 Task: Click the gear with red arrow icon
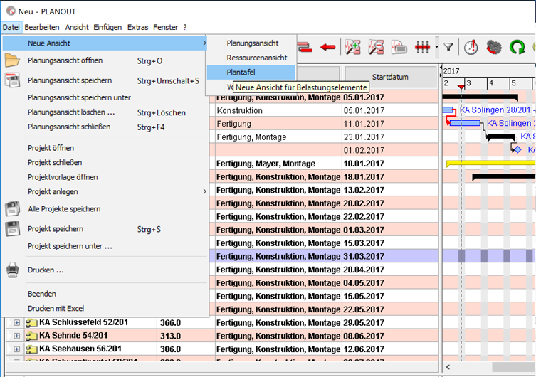pos(493,47)
